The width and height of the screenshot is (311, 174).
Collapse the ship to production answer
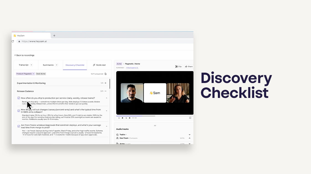[x=106, y=98]
